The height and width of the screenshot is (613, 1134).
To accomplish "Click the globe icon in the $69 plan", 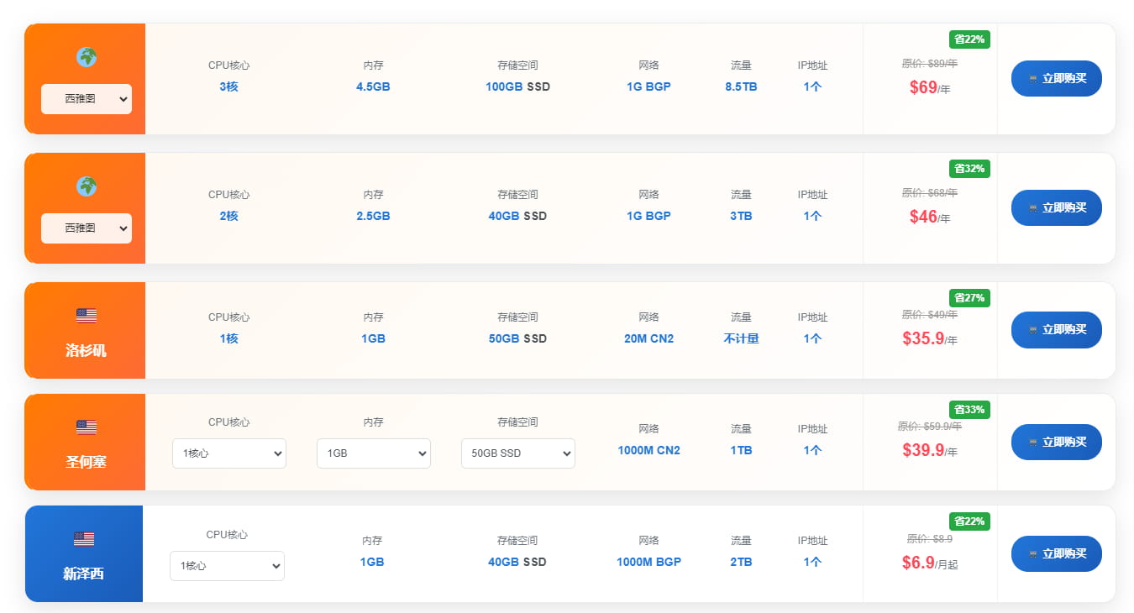I will 87,57.
